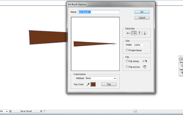Screen dimensions: 183x115
Task: Set brush direction to left arrow
Action: point(129,33)
